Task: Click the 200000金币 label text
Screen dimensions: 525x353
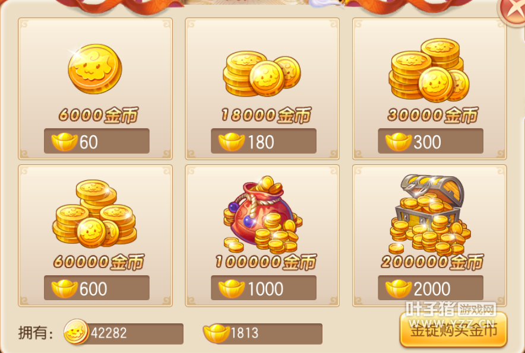Action: click(x=432, y=262)
